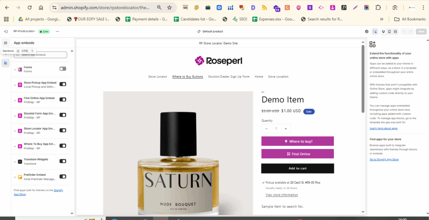
Task: Expand the Find Online App Embed settings
Action: [15, 100]
